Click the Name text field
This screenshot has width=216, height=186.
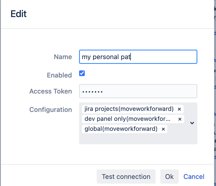138,57
